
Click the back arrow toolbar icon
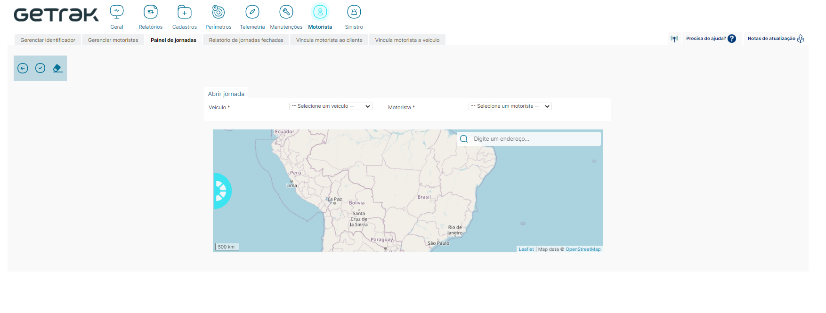(x=23, y=68)
